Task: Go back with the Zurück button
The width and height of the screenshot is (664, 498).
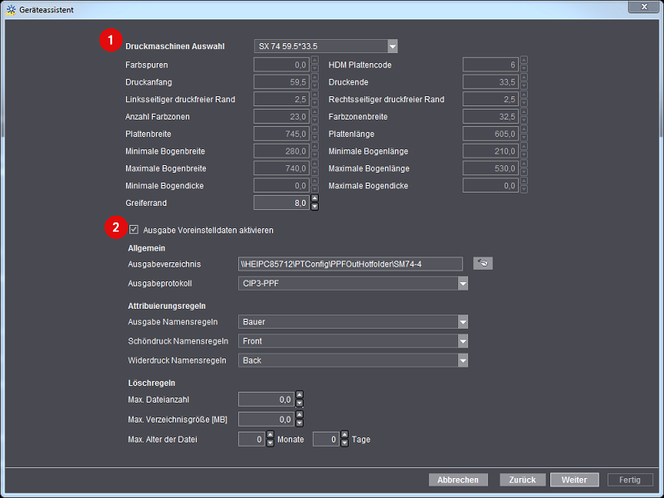Action: click(x=523, y=480)
